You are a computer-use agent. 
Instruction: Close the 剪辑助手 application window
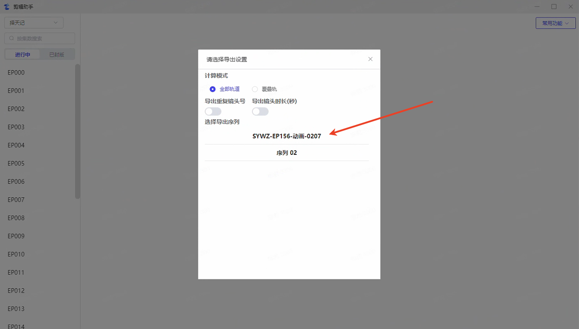click(570, 7)
